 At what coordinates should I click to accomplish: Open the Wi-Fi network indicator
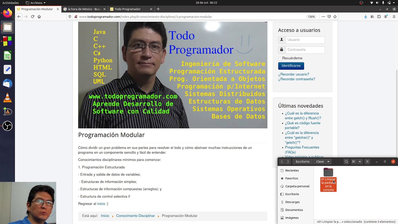[372, 3]
